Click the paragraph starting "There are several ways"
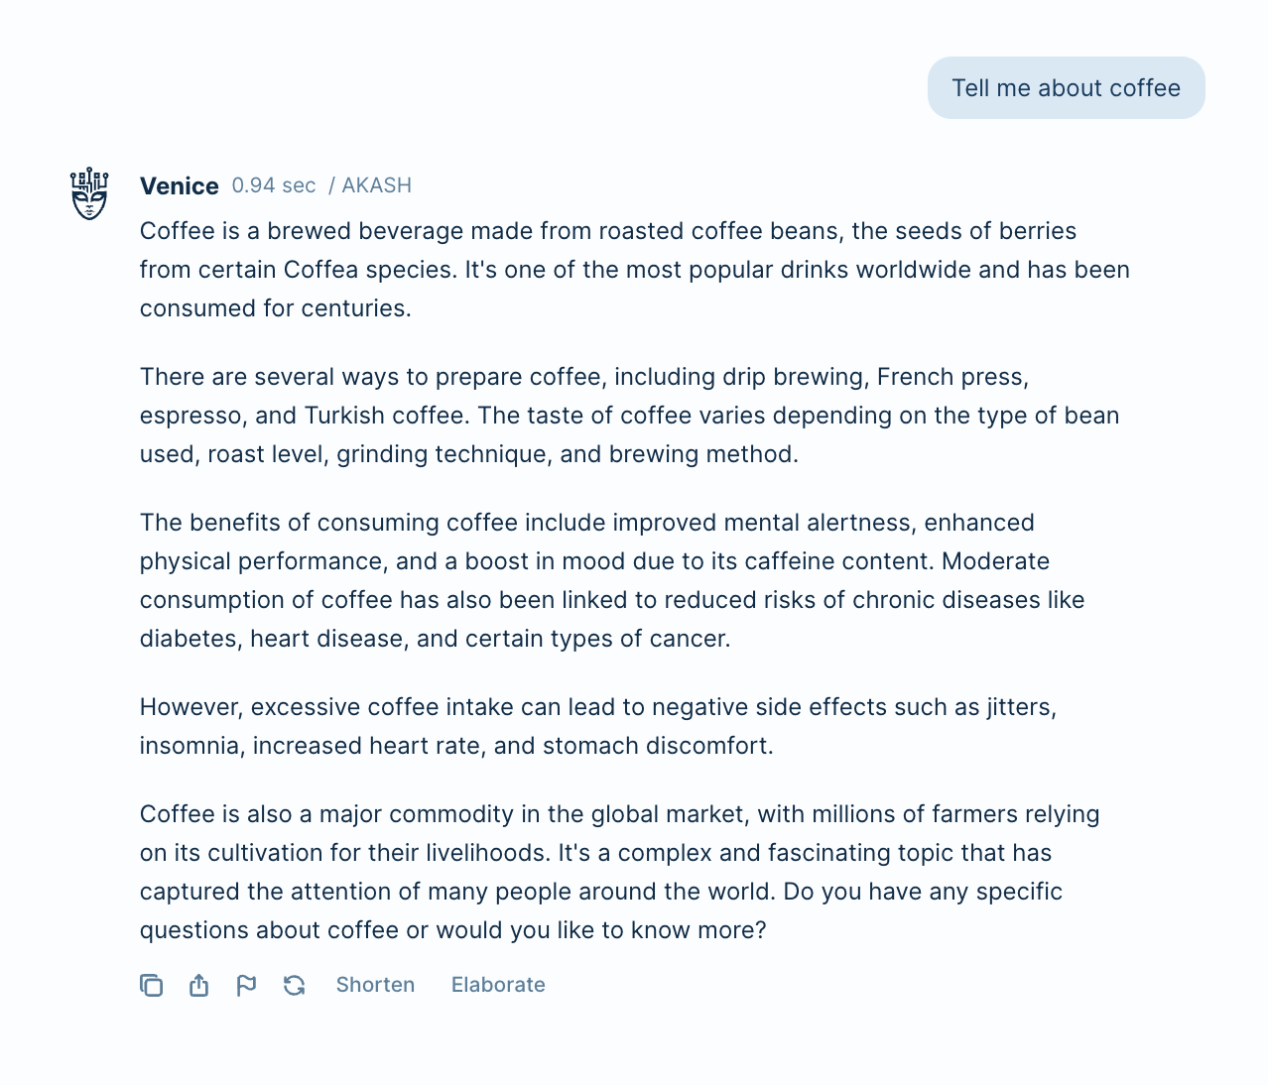1268x1085 pixels. [x=630, y=416]
